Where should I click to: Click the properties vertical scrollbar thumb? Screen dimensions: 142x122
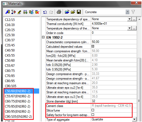tap(139, 90)
